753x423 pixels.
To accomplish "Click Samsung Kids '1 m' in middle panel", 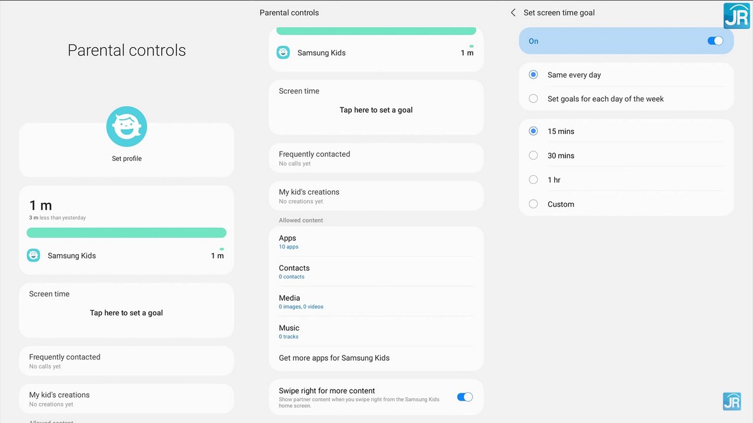I will (x=467, y=53).
